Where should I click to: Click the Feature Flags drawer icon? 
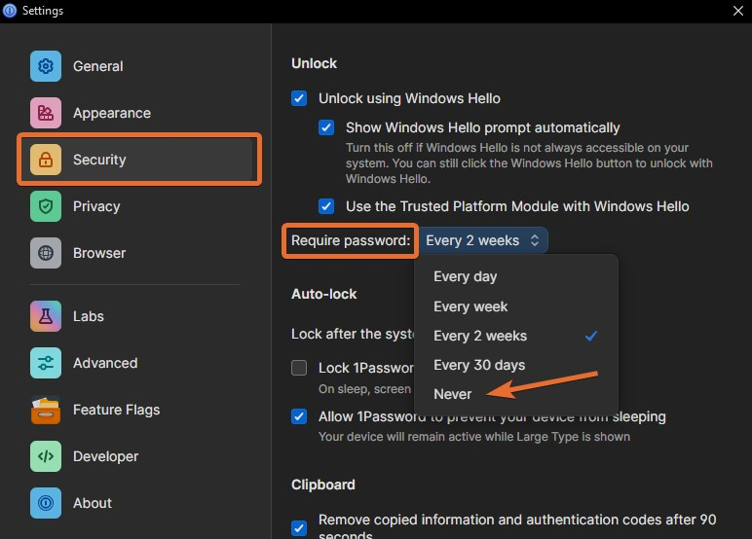[46, 410]
